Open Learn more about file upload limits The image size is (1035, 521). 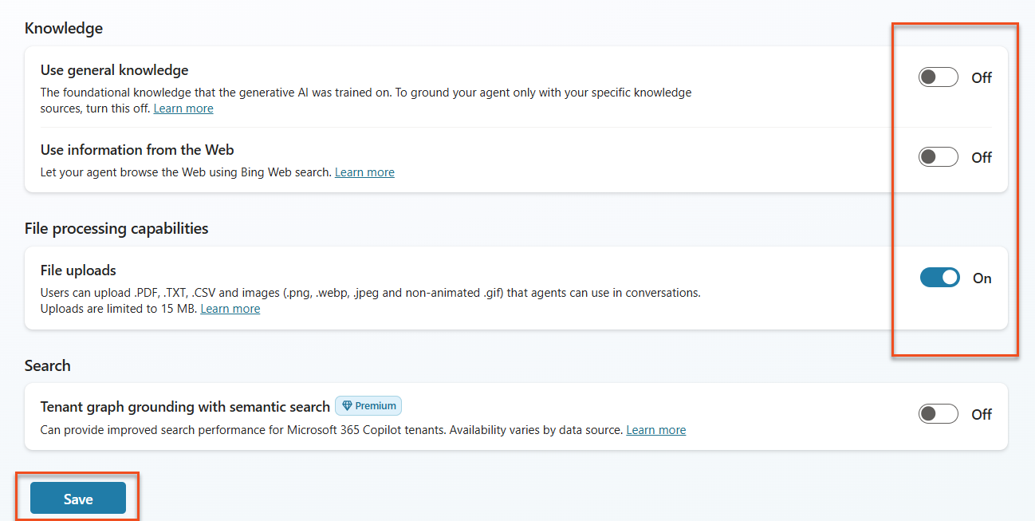tap(230, 308)
